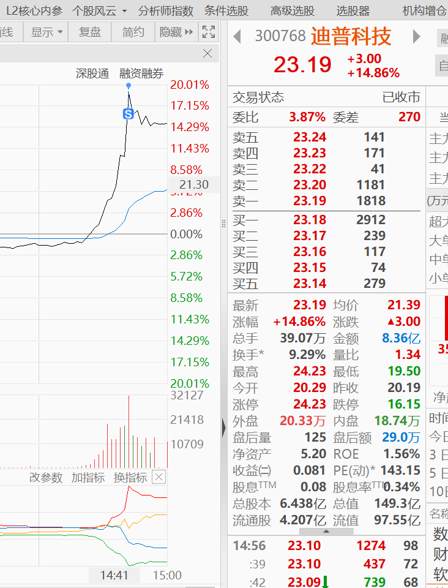Click the 21.30 price label on axis
The width and height of the screenshot is (448, 588).
point(193,184)
